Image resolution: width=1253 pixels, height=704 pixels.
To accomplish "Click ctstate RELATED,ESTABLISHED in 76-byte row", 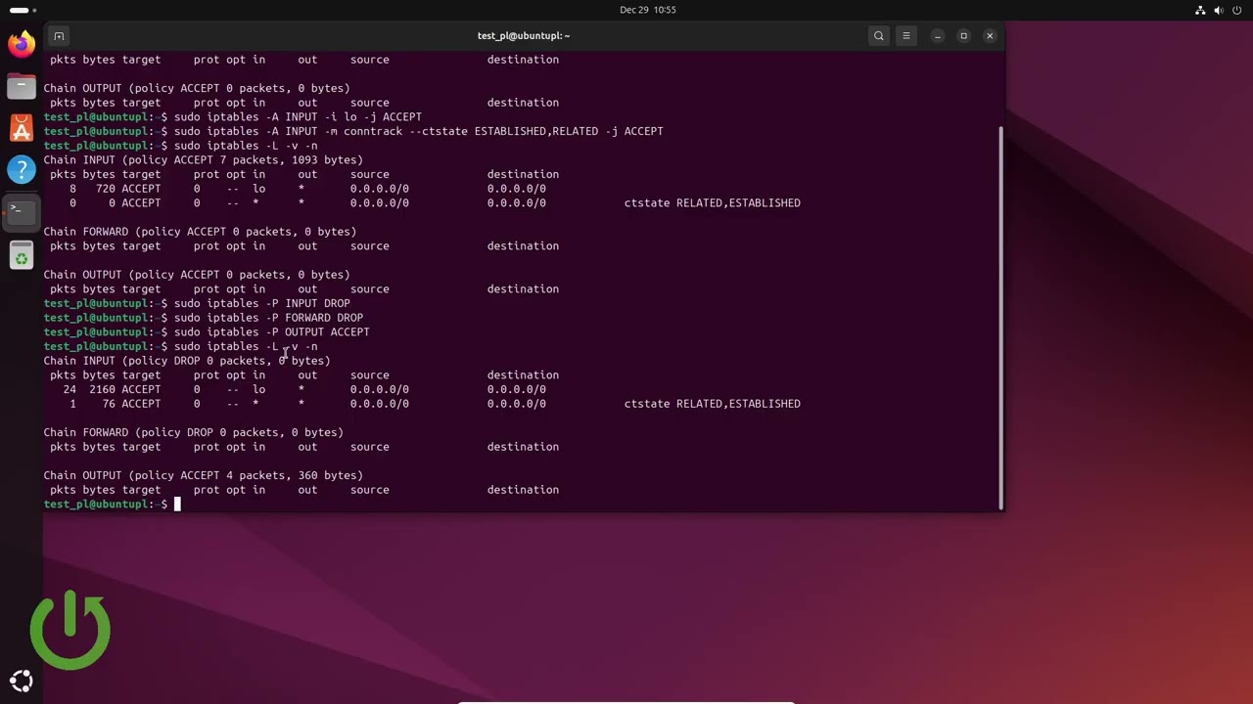I will point(713,404).
